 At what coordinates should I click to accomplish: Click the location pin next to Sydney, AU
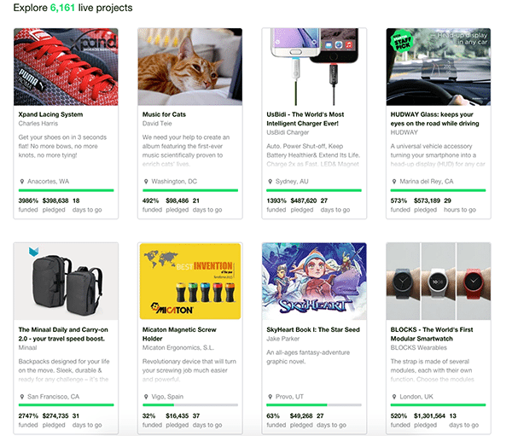click(x=270, y=182)
